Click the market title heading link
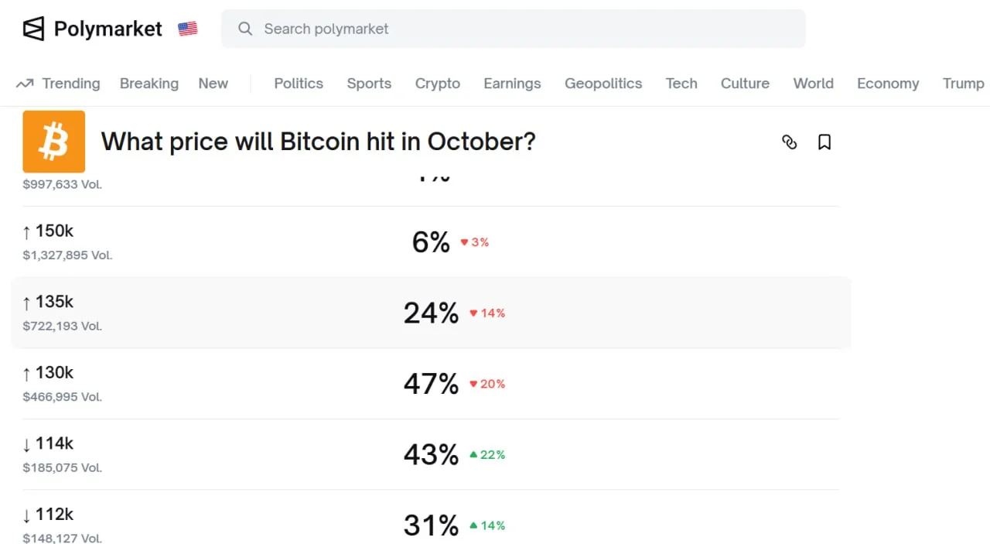 (x=318, y=142)
